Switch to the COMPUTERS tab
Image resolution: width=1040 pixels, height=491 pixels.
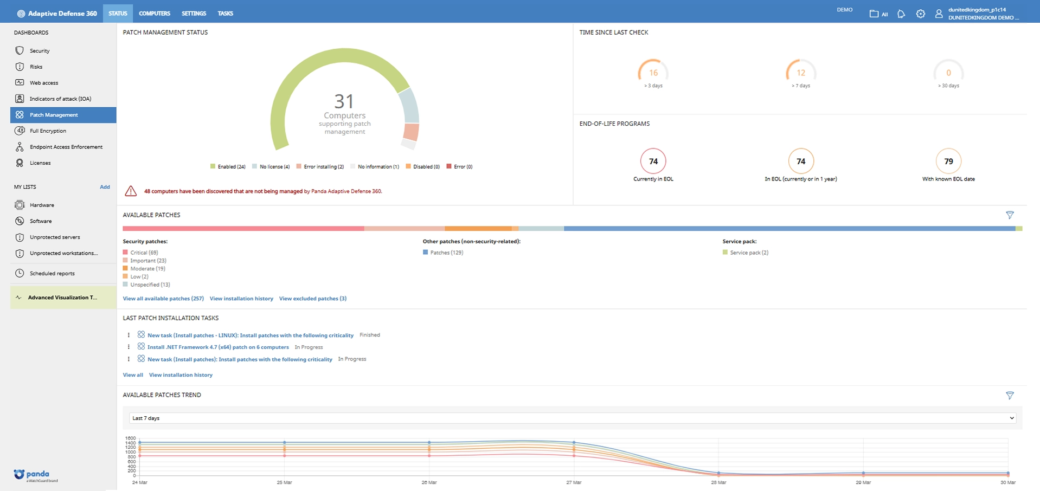pos(154,14)
